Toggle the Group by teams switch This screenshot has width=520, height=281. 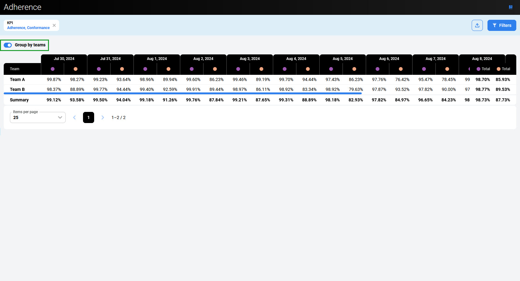8,45
